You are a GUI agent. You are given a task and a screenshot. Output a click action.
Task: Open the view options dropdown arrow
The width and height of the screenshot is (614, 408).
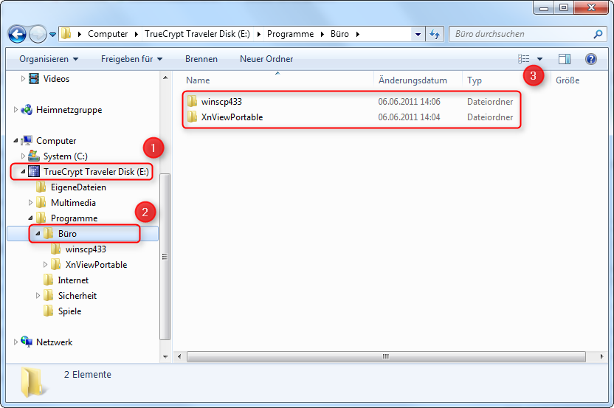click(x=540, y=59)
